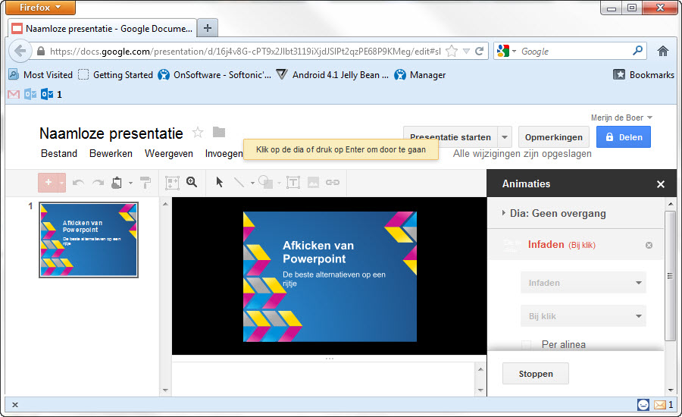Go to the Firefox home page
Viewport: 682px width, 417px height.
663,52
